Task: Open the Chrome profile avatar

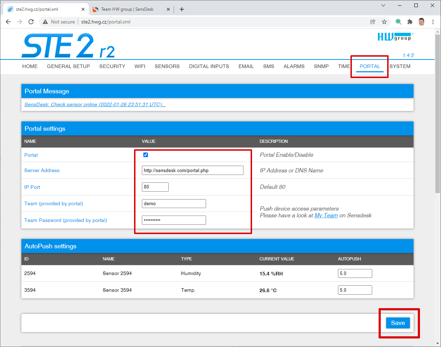Action: coord(421,22)
